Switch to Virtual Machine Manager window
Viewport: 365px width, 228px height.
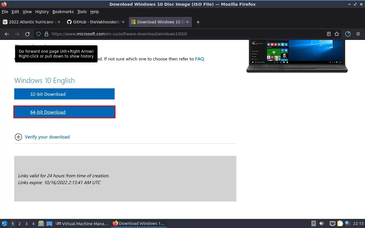coord(82,224)
